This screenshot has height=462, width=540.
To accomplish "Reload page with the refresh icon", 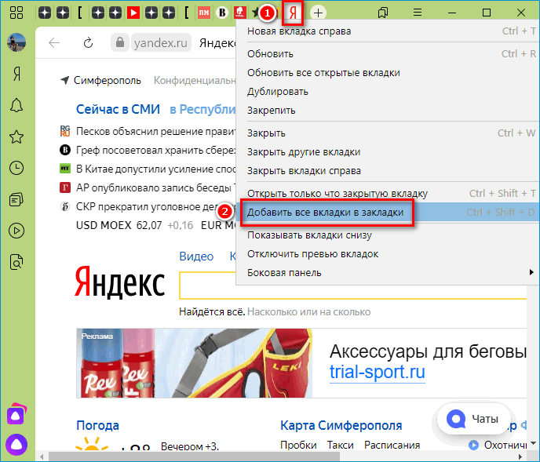I will click(x=88, y=42).
